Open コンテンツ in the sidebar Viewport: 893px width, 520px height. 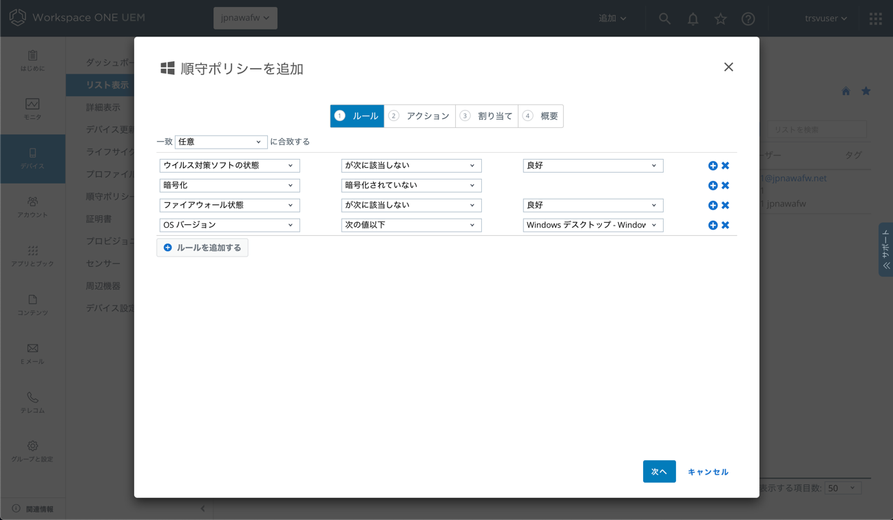pos(32,305)
